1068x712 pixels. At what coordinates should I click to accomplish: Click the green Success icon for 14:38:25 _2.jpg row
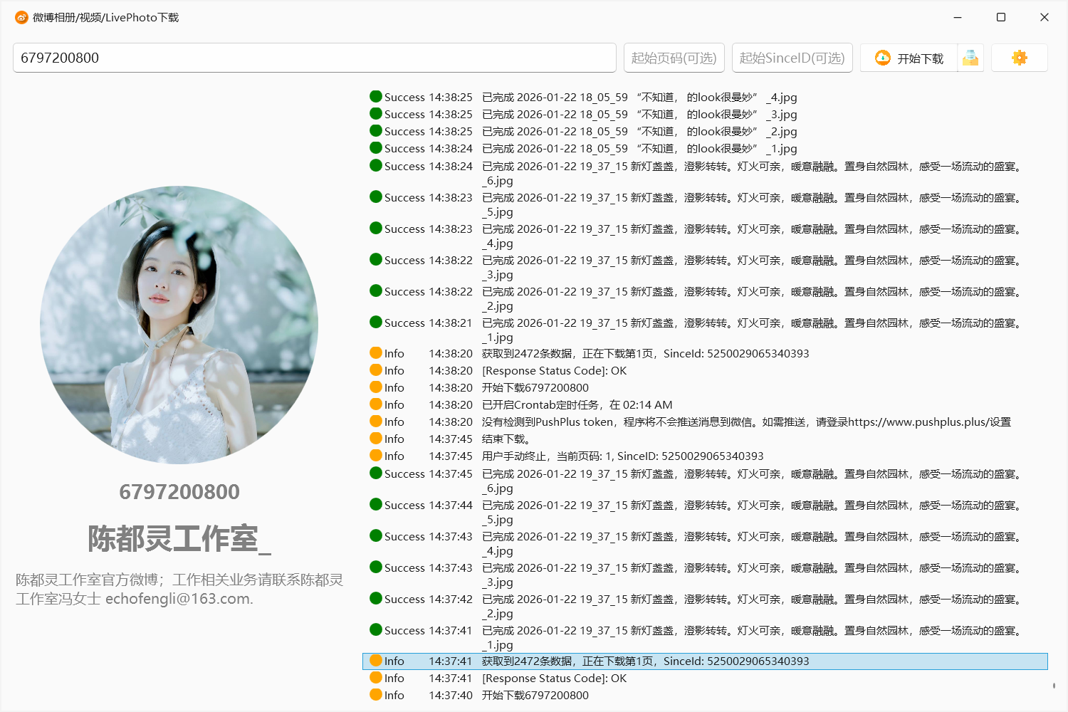[x=376, y=130]
